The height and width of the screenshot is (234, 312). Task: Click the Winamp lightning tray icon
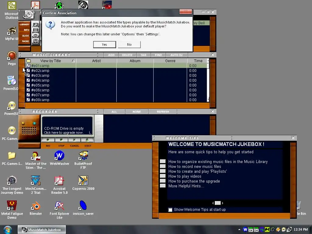pyautogui.click(x=278, y=229)
